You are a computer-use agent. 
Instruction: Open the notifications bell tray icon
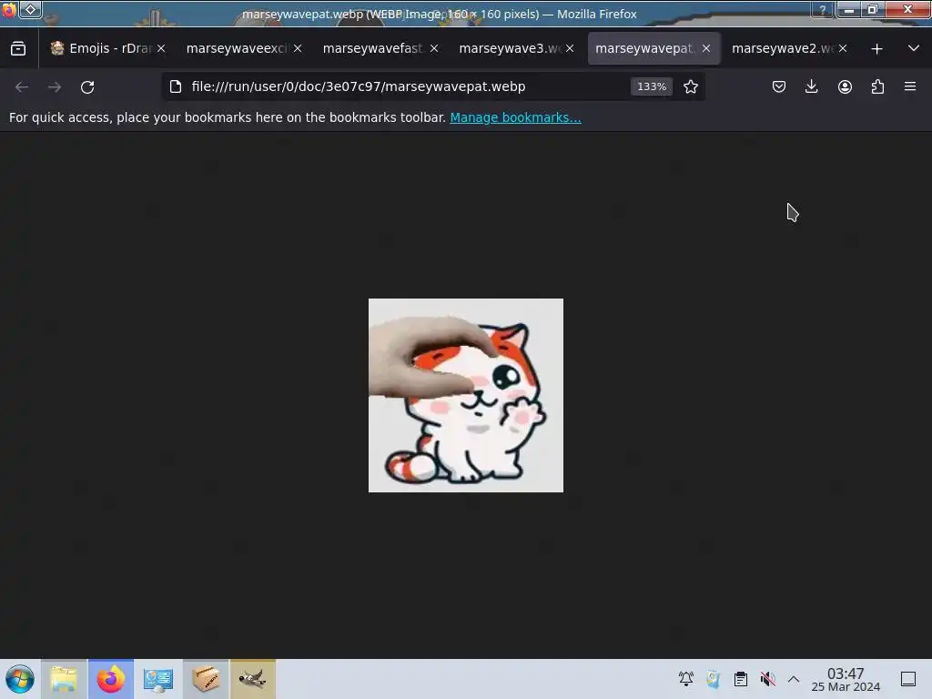[x=686, y=679]
